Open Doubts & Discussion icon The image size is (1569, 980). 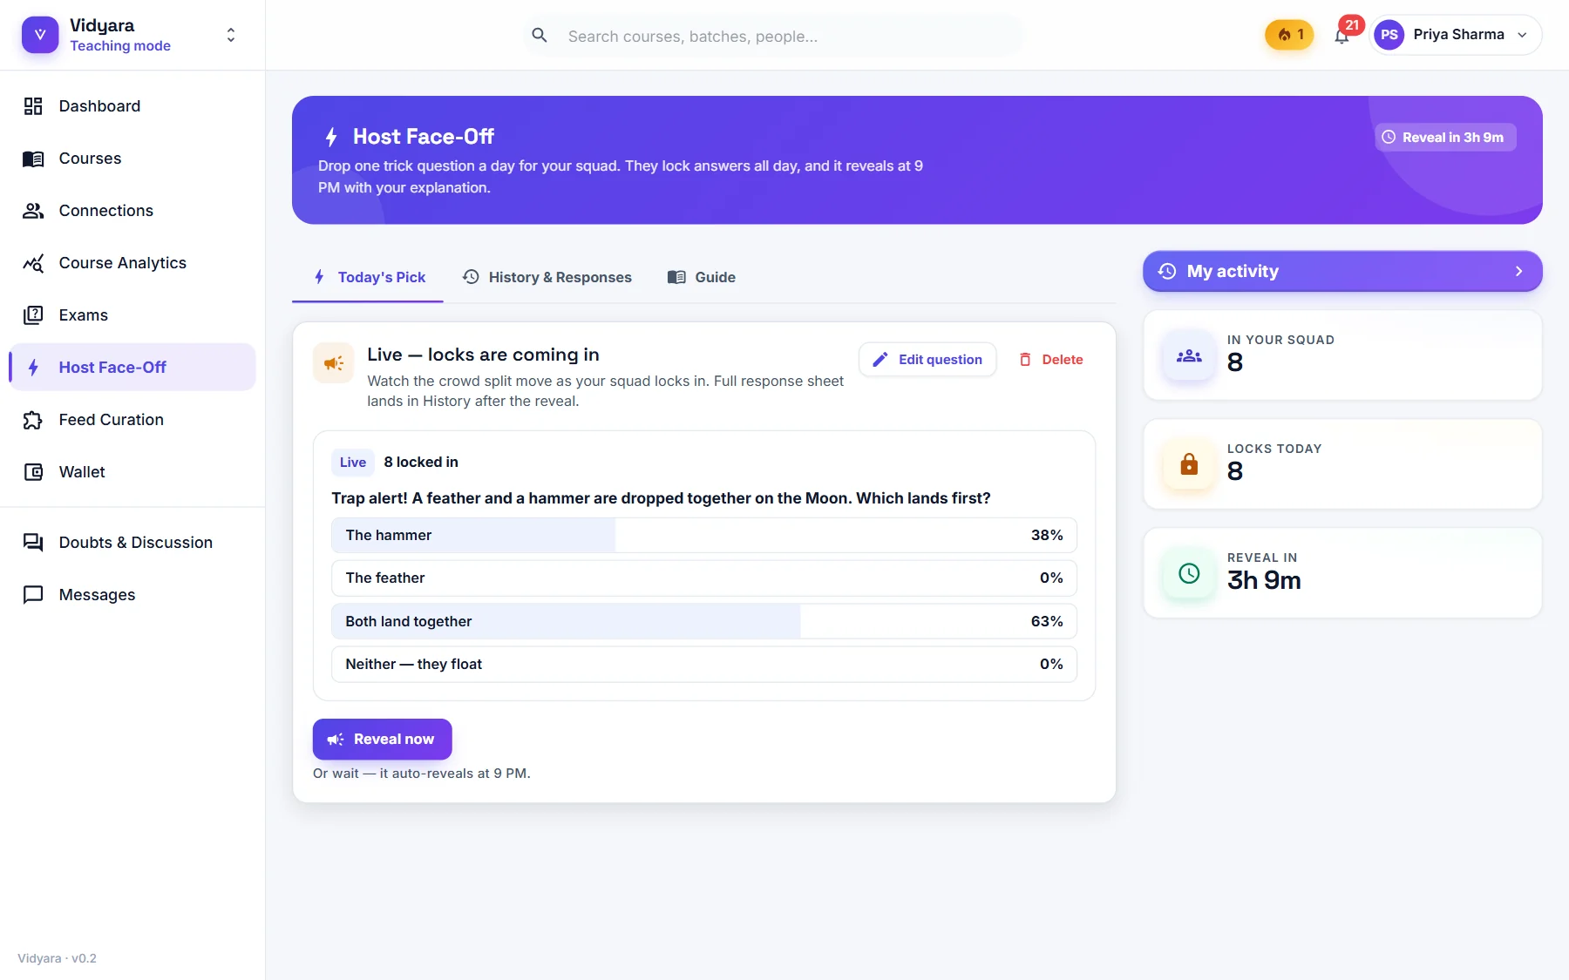pos(33,543)
